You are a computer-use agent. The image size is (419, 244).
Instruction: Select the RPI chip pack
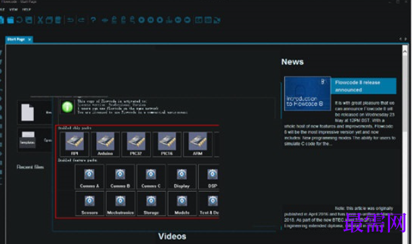pyautogui.click(x=74, y=144)
